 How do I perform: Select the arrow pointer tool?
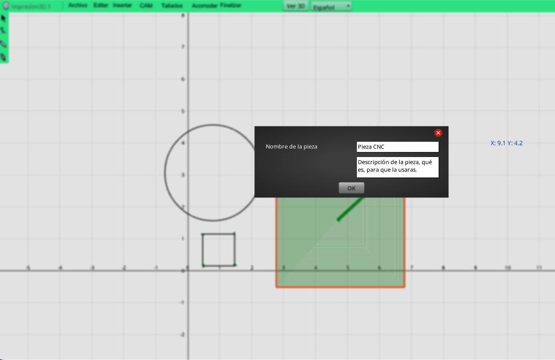point(4,18)
